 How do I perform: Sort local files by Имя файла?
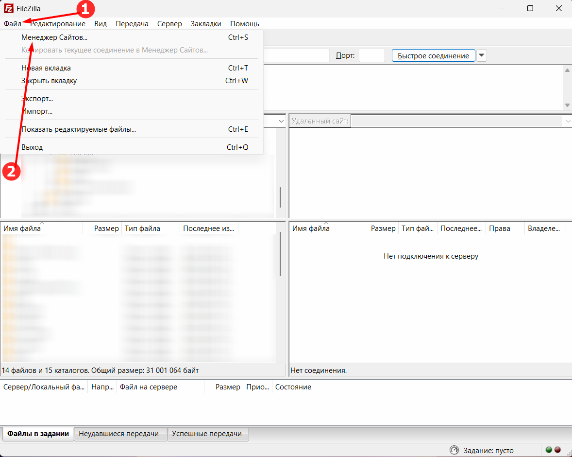tap(42, 228)
